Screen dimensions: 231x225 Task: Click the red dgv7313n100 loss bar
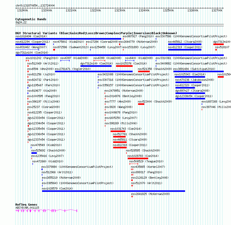pos(219,44)
